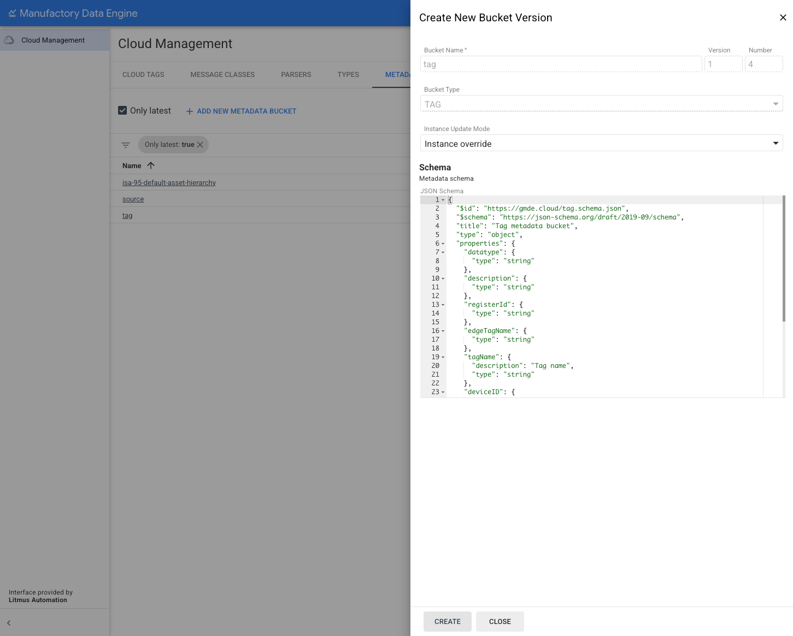Collapse the tagName block at line 19
Image resolution: width=793 pixels, height=636 pixels.
443,358
